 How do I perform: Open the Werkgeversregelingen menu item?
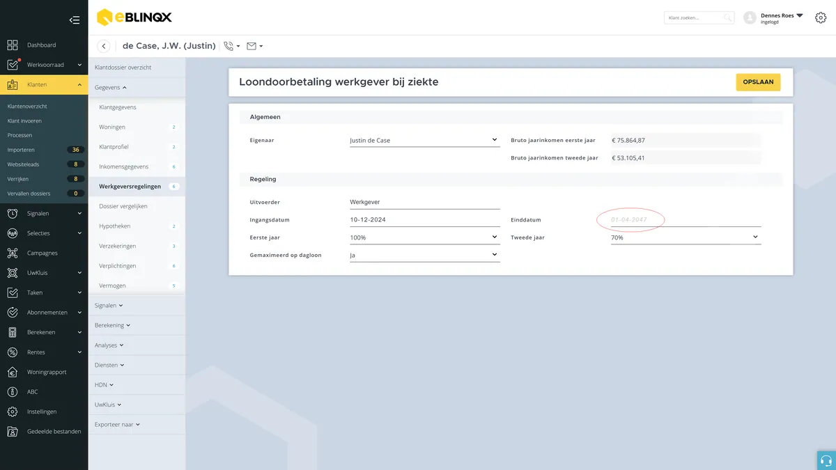[137, 187]
